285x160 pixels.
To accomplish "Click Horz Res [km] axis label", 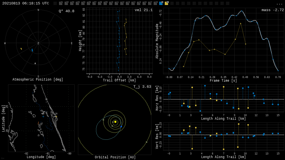I will pos(157,98).
